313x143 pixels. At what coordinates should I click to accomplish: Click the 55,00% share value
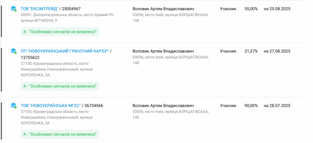tap(251, 9)
